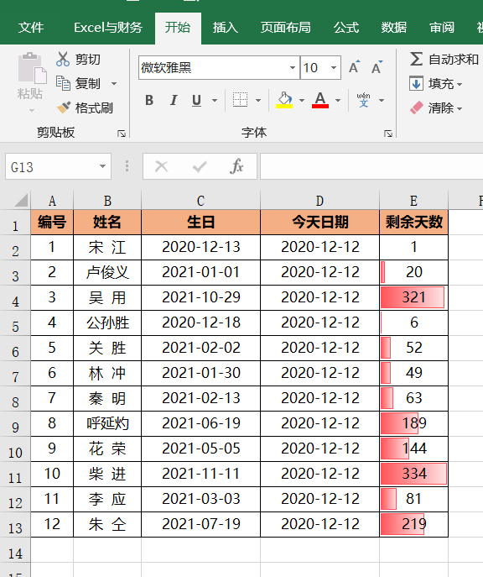Image resolution: width=483 pixels, height=577 pixels.
Task: Decrease font size with small A
Action: pyautogui.click(x=377, y=67)
